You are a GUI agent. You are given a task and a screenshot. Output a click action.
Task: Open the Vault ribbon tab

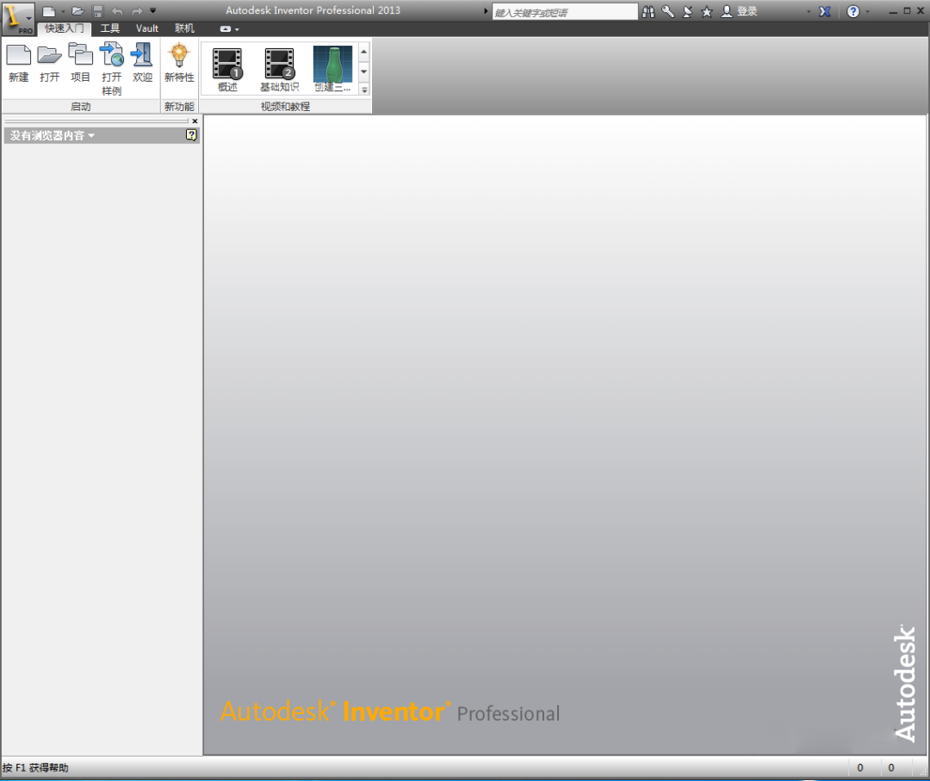click(147, 28)
